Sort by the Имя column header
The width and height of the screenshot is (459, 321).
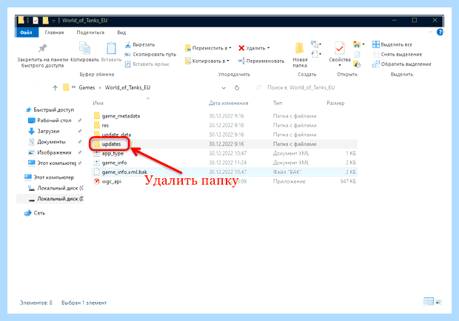(98, 103)
